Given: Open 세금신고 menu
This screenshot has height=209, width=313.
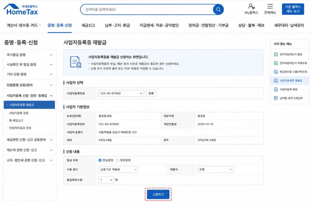Looking at the screenshot, I should click(88, 25).
